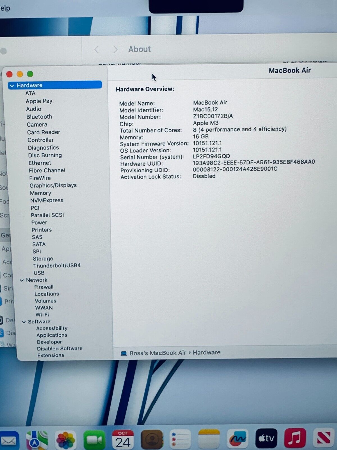Show Graphics/Displays details

click(x=53, y=185)
